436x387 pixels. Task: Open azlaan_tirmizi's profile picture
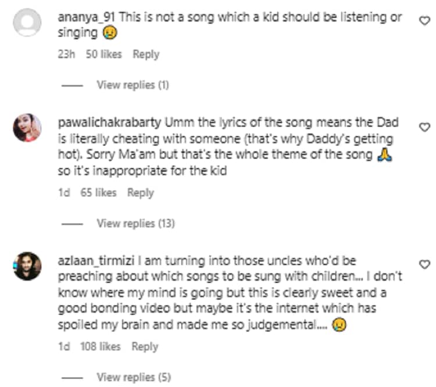[x=27, y=267]
